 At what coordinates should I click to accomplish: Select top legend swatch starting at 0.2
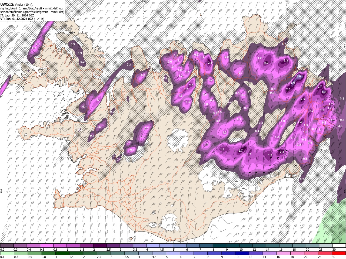(x=7, y=246)
